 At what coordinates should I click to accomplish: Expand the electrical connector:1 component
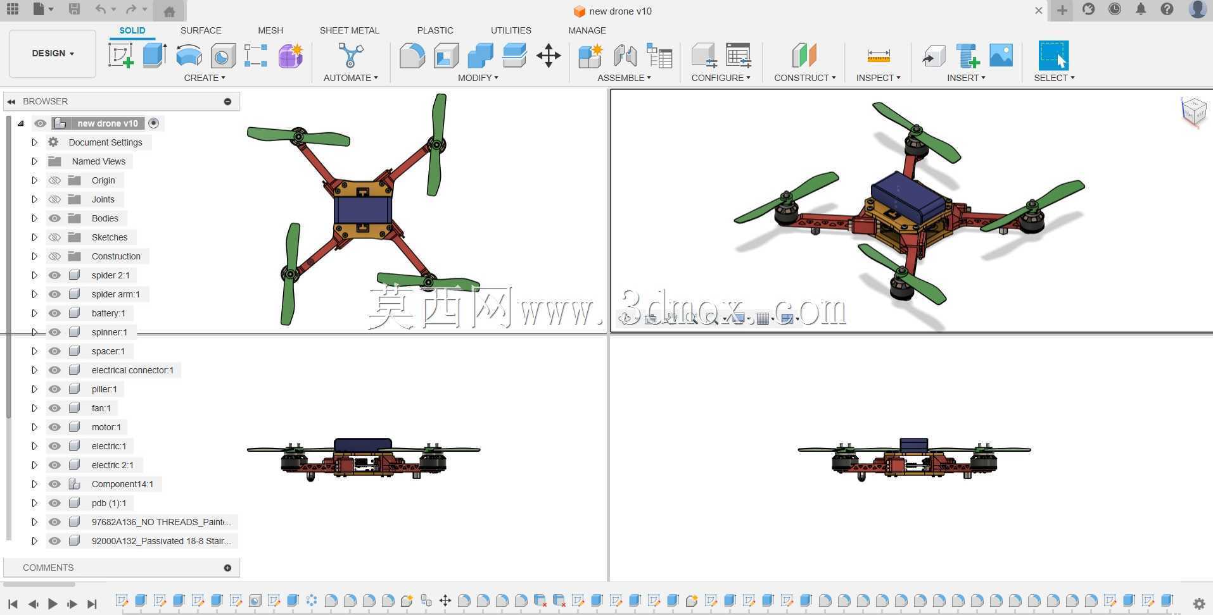34,370
